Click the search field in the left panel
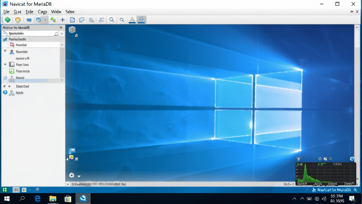This screenshot has width=362, height=204. coord(30,33)
